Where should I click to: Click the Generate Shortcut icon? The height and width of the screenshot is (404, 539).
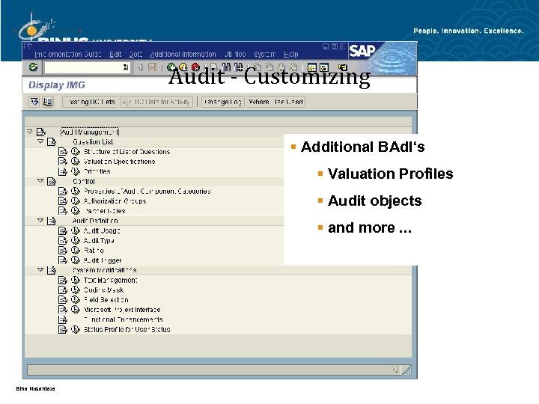pyautogui.click(x=324, y=67)
